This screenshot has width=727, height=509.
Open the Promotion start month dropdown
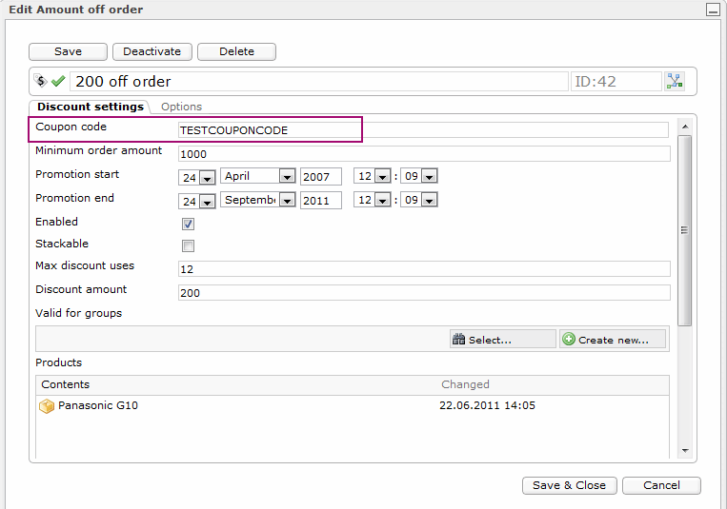pyautogui.click(x=286, y=177)
